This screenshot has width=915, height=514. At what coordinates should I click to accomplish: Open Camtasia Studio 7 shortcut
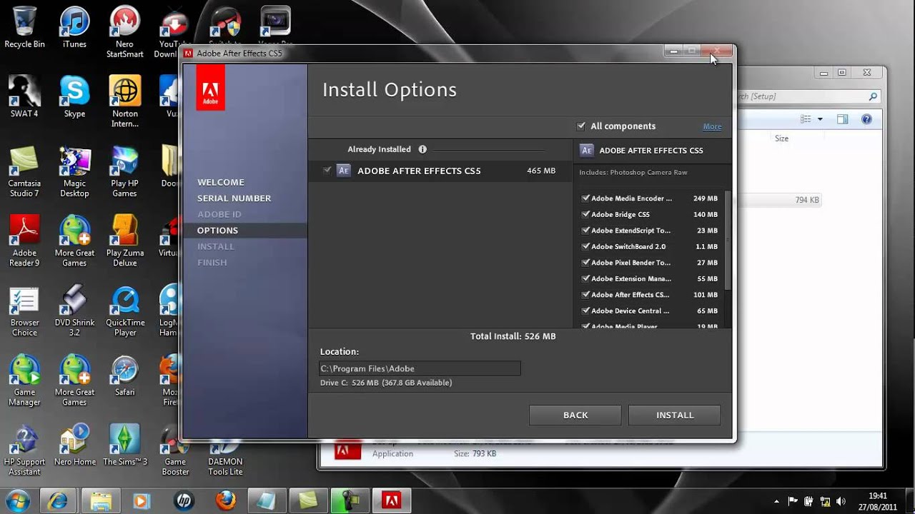(24, 171)
